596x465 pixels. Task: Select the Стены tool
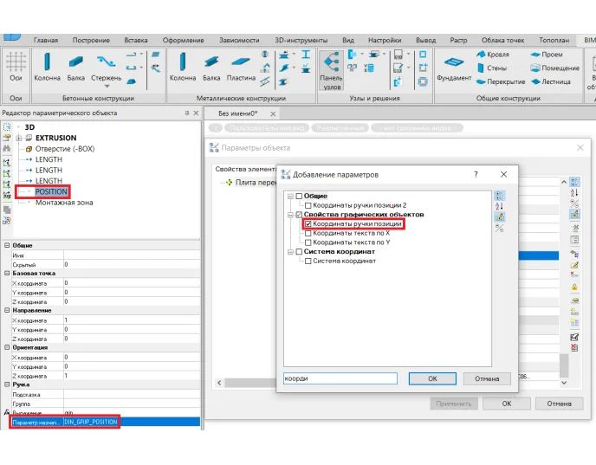[492, 68]
